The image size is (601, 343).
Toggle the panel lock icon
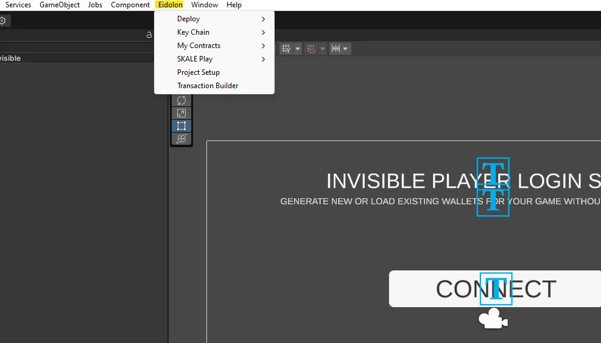149,35
